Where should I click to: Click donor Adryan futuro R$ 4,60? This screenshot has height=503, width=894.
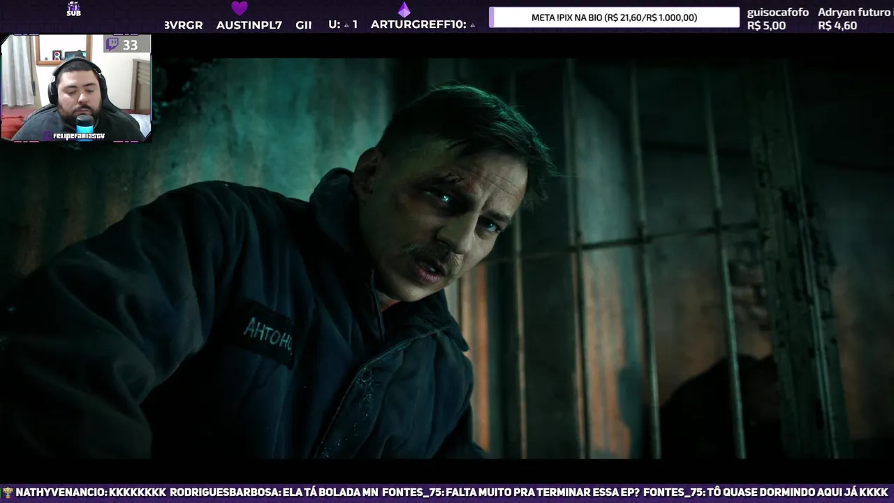(x=853, y=19)
